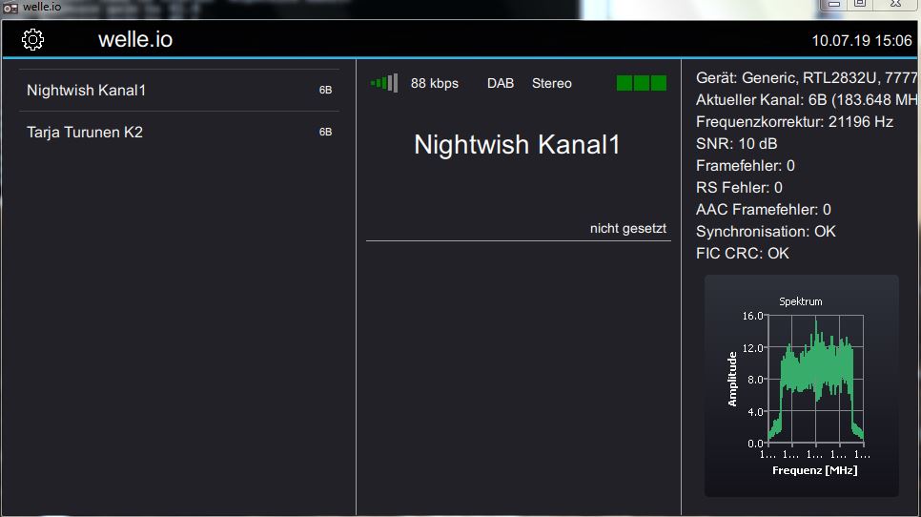Click the Frequenzkorrektur value line

(794, 122)
